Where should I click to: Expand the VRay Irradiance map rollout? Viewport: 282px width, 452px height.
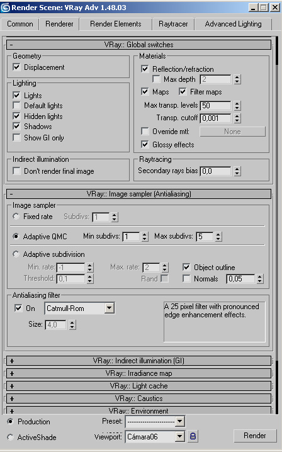tap(138, 373)
